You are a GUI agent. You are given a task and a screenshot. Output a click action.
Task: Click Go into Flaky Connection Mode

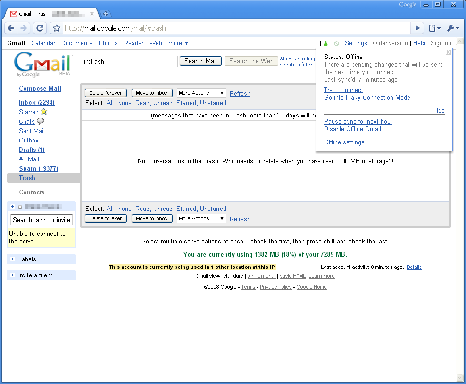click(367, 98)
